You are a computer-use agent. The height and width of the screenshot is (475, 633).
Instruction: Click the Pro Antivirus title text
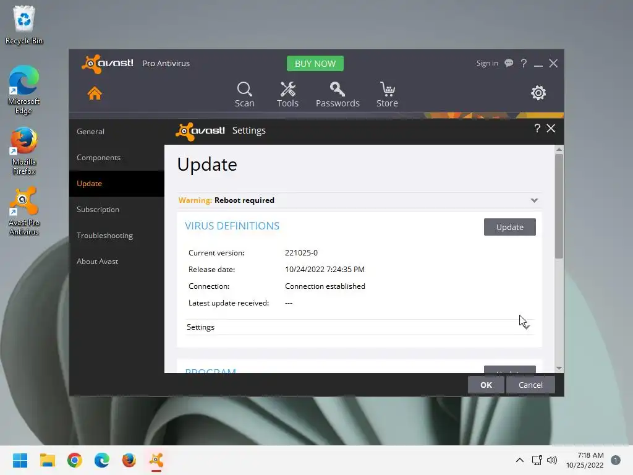[166, 64]
